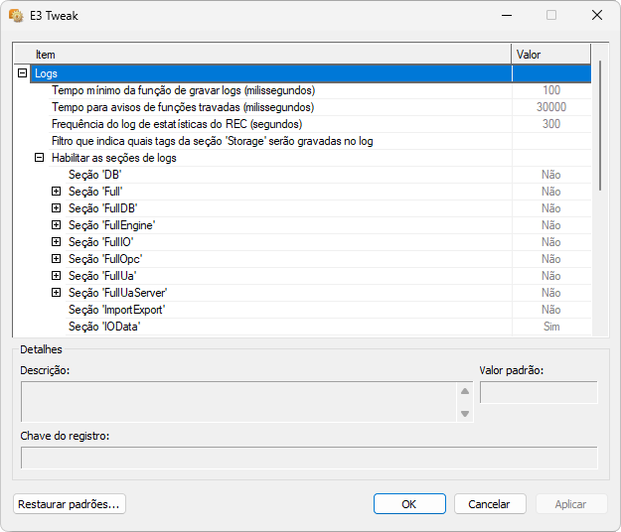Collapse the Logs root category
The width and height of the screenshot is (621, 532).
pos(23,73)
